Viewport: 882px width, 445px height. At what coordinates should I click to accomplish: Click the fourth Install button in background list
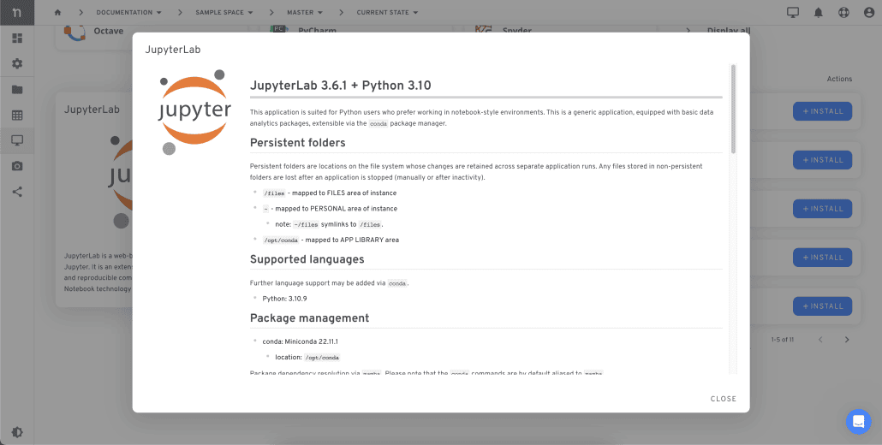click(x=822, y=258)
